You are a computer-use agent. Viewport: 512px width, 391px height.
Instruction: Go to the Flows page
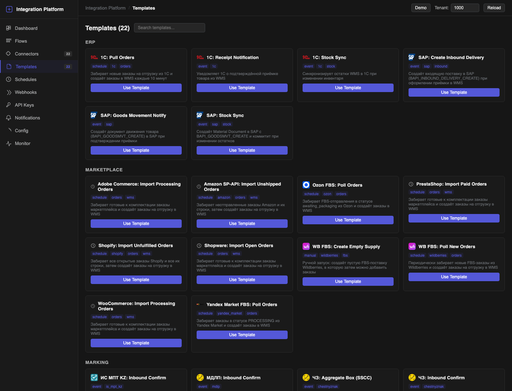pos(39,41)
